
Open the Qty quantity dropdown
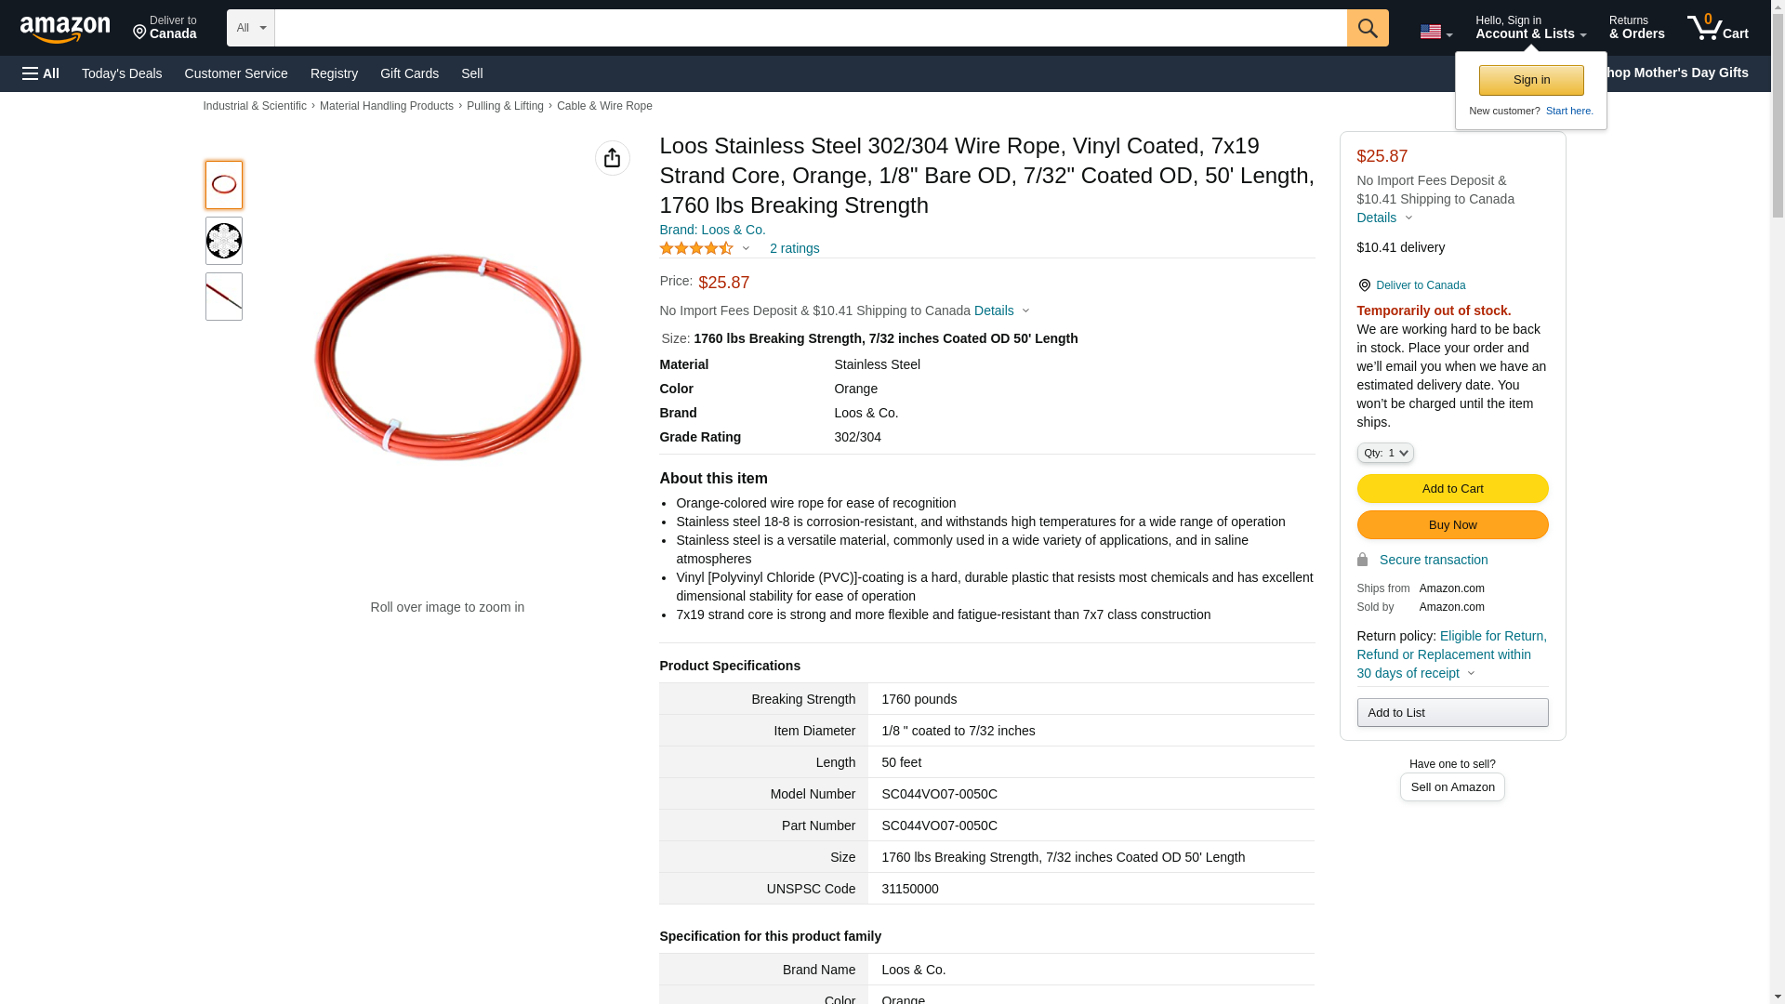click(x=1384, y=453)
